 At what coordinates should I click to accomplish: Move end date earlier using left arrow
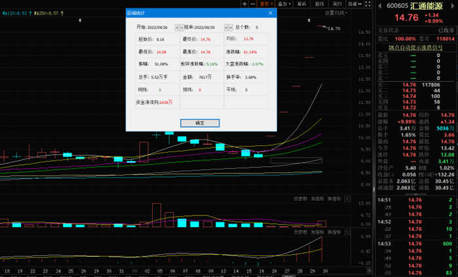(226, 28)
